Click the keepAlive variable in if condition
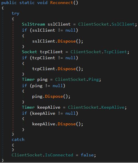Image resolution: width=138 pixels, height=163 pixels. (x=44, y=113)
